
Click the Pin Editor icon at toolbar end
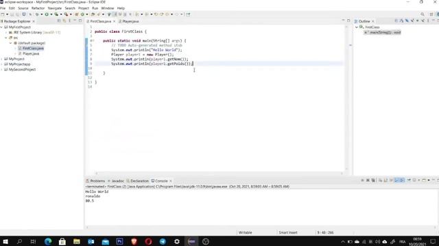188,14
